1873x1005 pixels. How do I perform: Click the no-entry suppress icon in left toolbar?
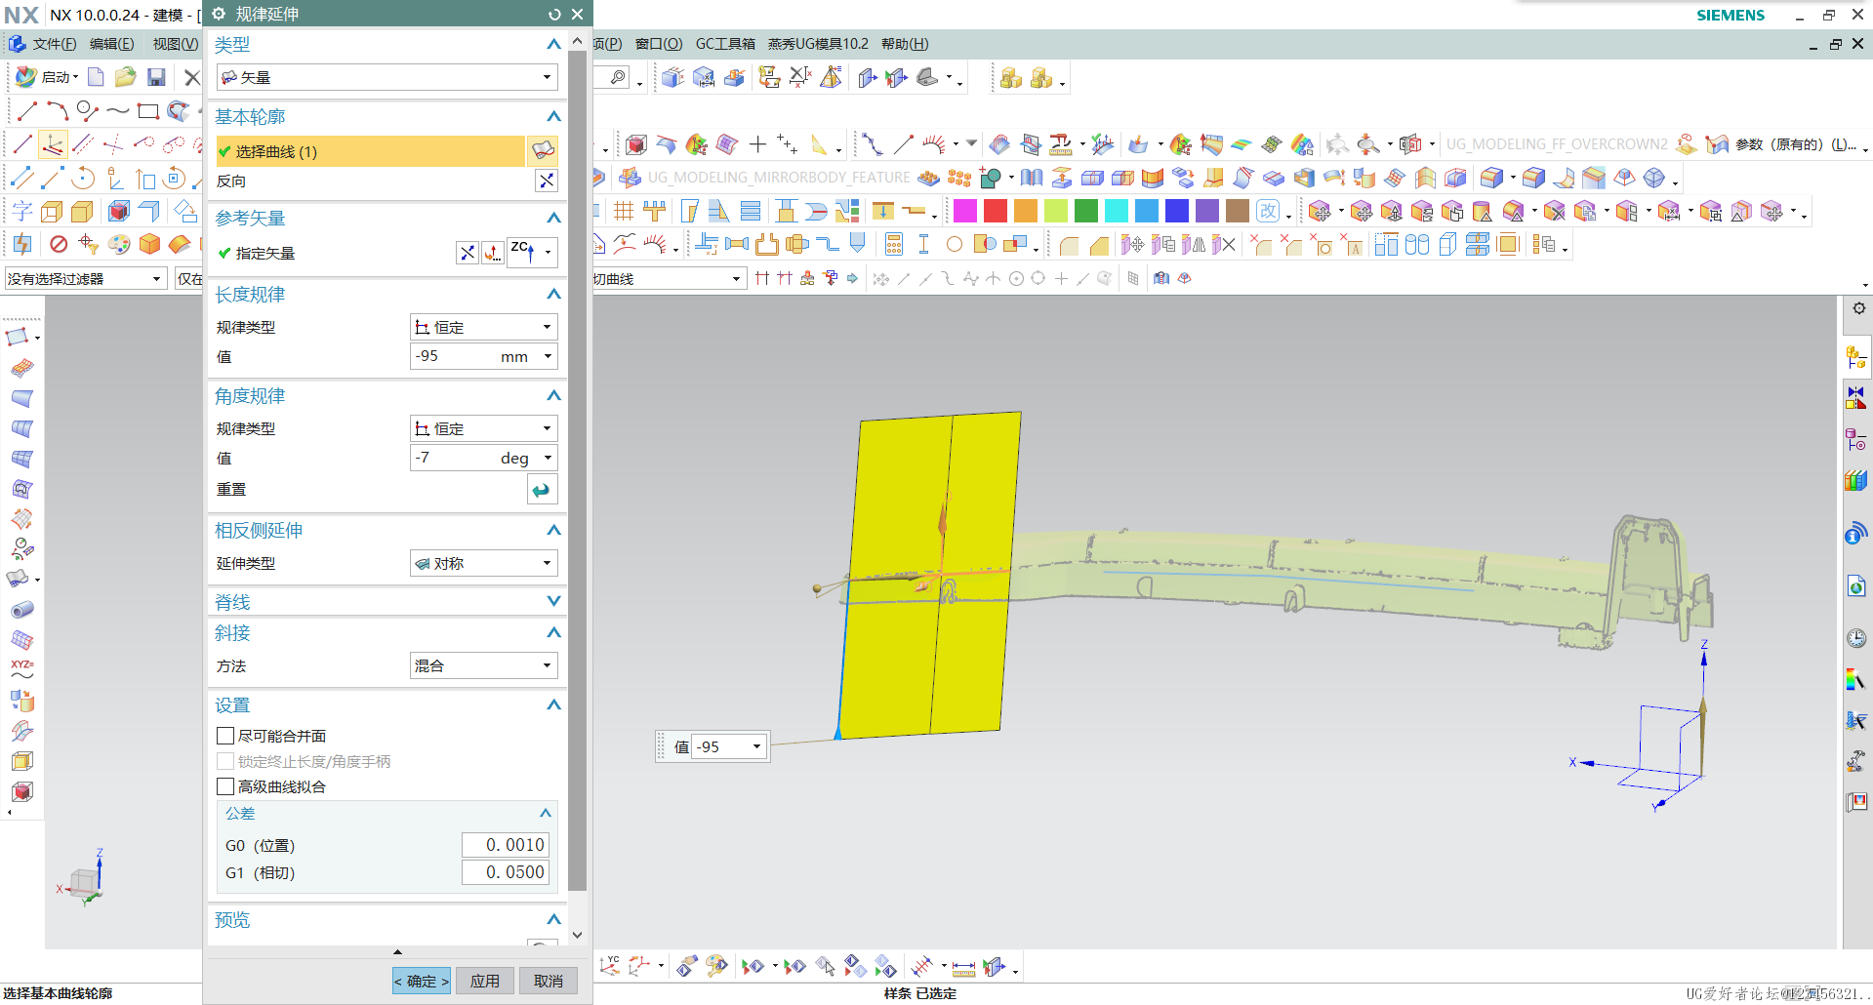point(59,244)
